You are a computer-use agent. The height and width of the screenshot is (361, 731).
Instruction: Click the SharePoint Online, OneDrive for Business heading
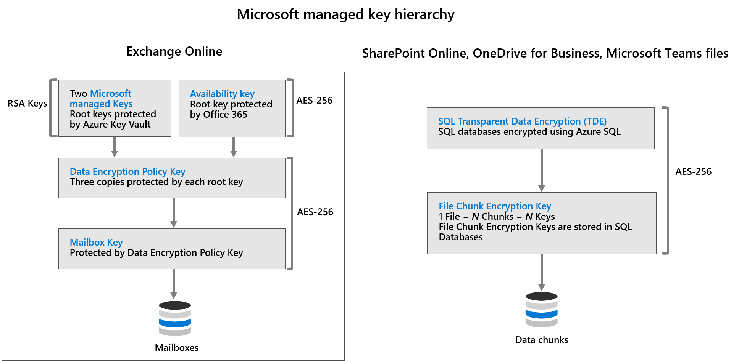pos(545,53)
